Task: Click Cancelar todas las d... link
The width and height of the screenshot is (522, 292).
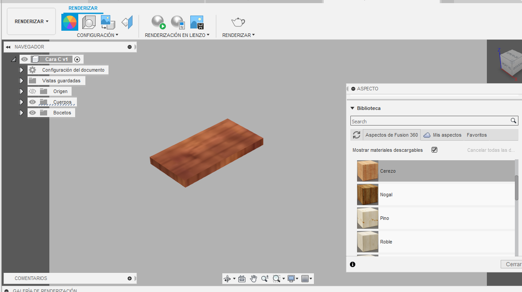Action: 491,150
